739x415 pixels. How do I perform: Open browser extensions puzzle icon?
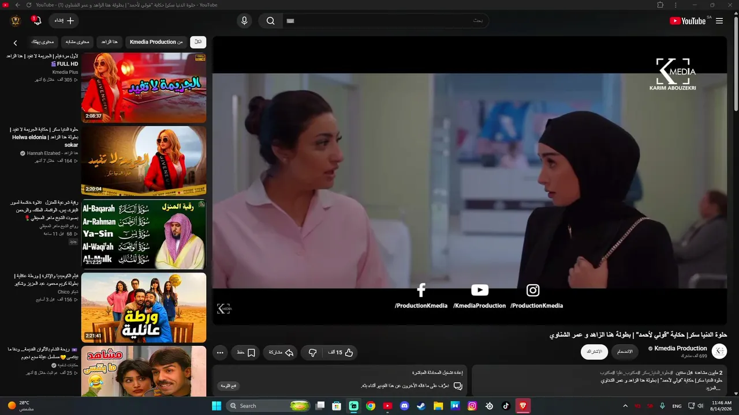pos(660,5)
